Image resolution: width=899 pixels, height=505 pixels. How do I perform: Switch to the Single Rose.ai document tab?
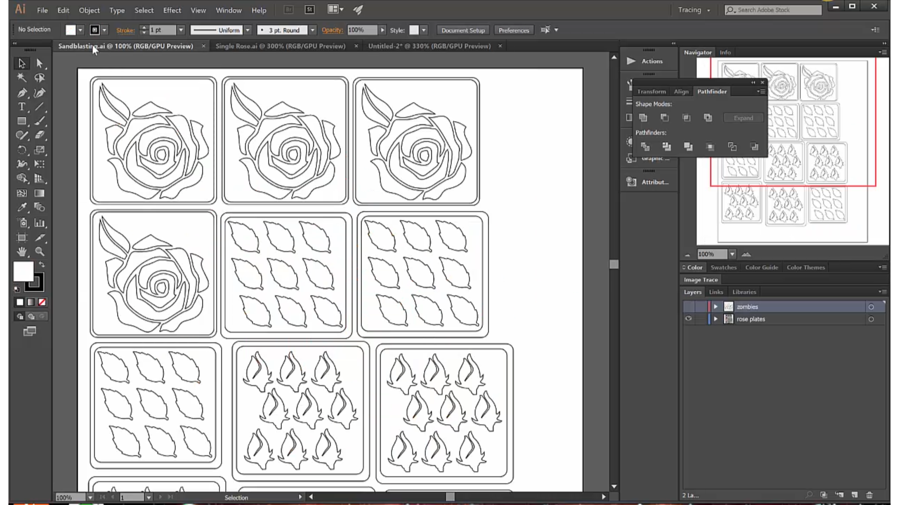pos(281,46)
